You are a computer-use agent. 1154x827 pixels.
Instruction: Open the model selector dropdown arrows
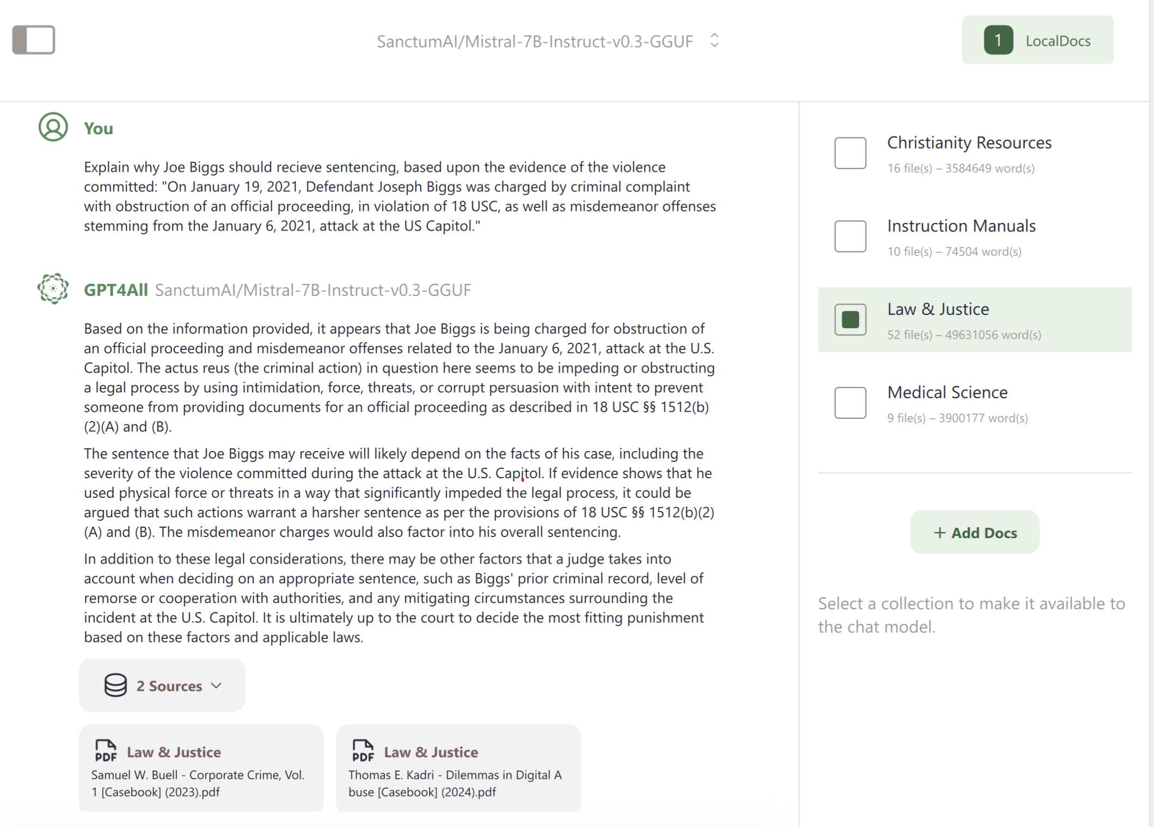(715, 40)
